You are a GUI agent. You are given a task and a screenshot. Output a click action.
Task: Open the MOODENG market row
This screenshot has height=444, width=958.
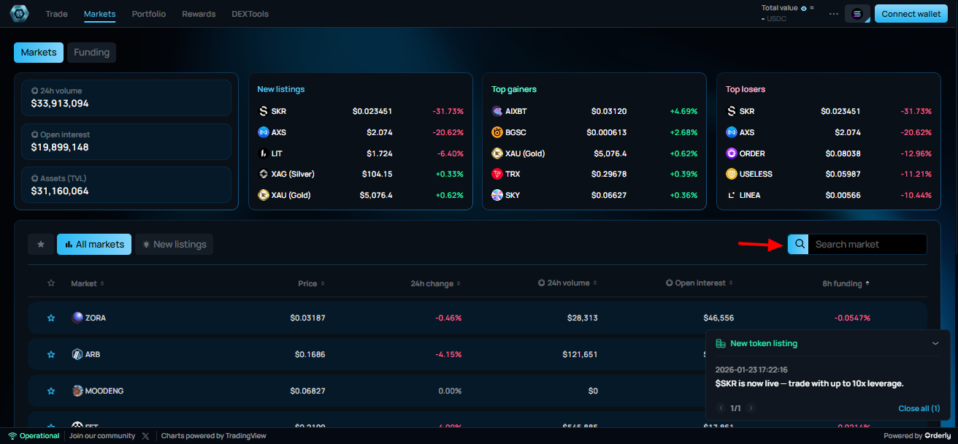[478, 391]
